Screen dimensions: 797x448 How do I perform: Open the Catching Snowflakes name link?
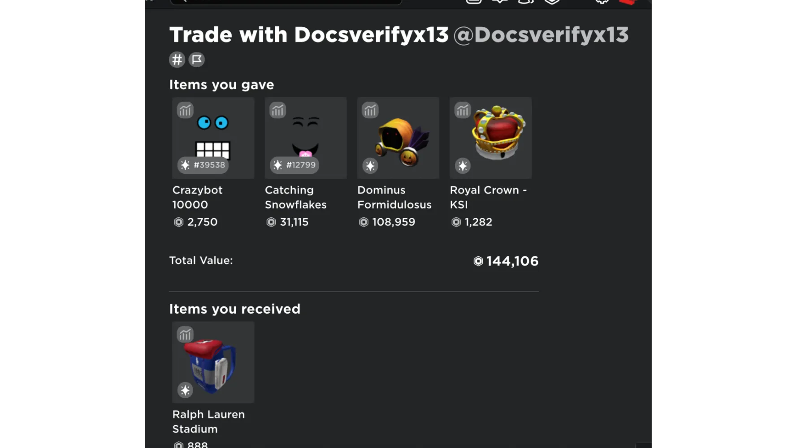(x=296, y=197)
